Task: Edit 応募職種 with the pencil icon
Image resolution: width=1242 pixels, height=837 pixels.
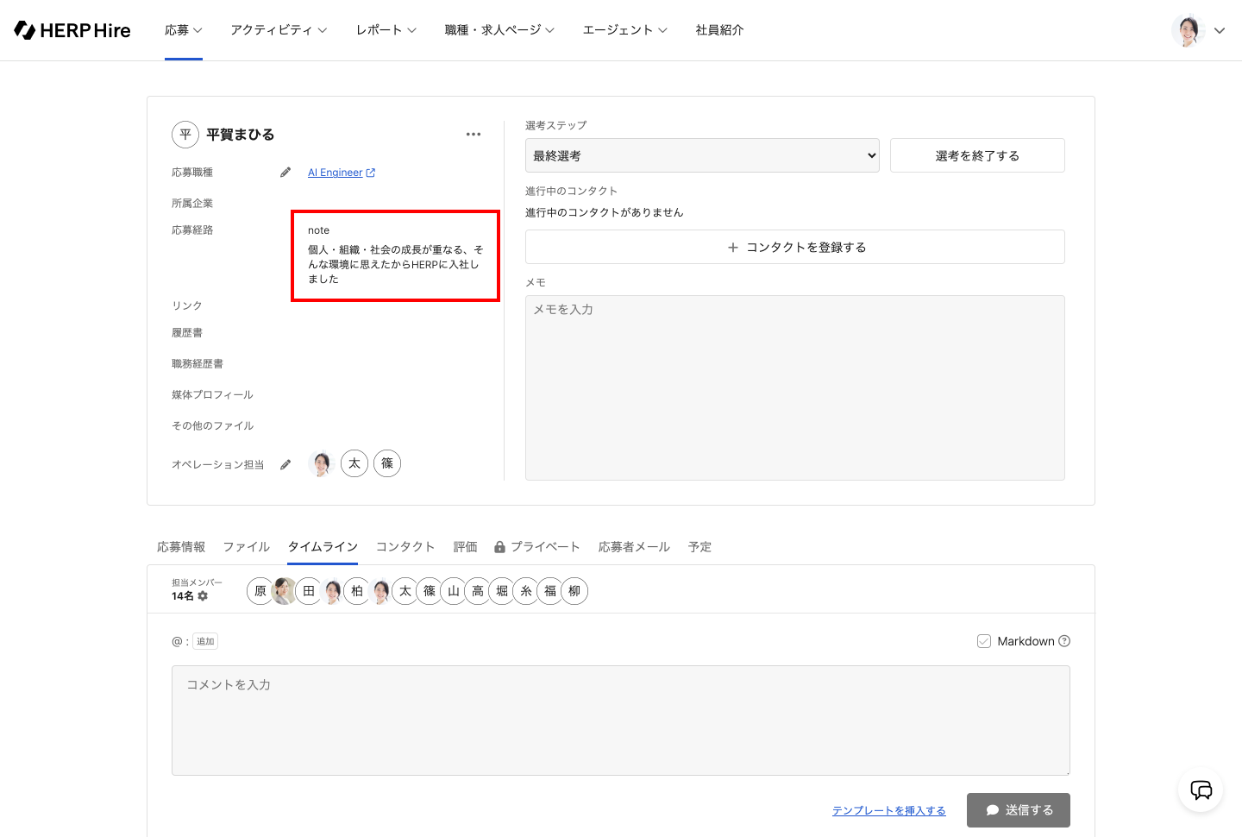Action: click(x=285, y=173)
